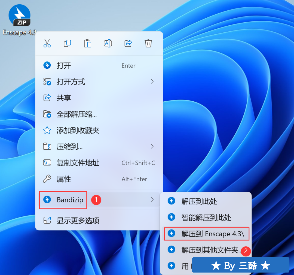Open the 打开方式 submenu
This screenshot has width=294, height=275.
(99, 82)
